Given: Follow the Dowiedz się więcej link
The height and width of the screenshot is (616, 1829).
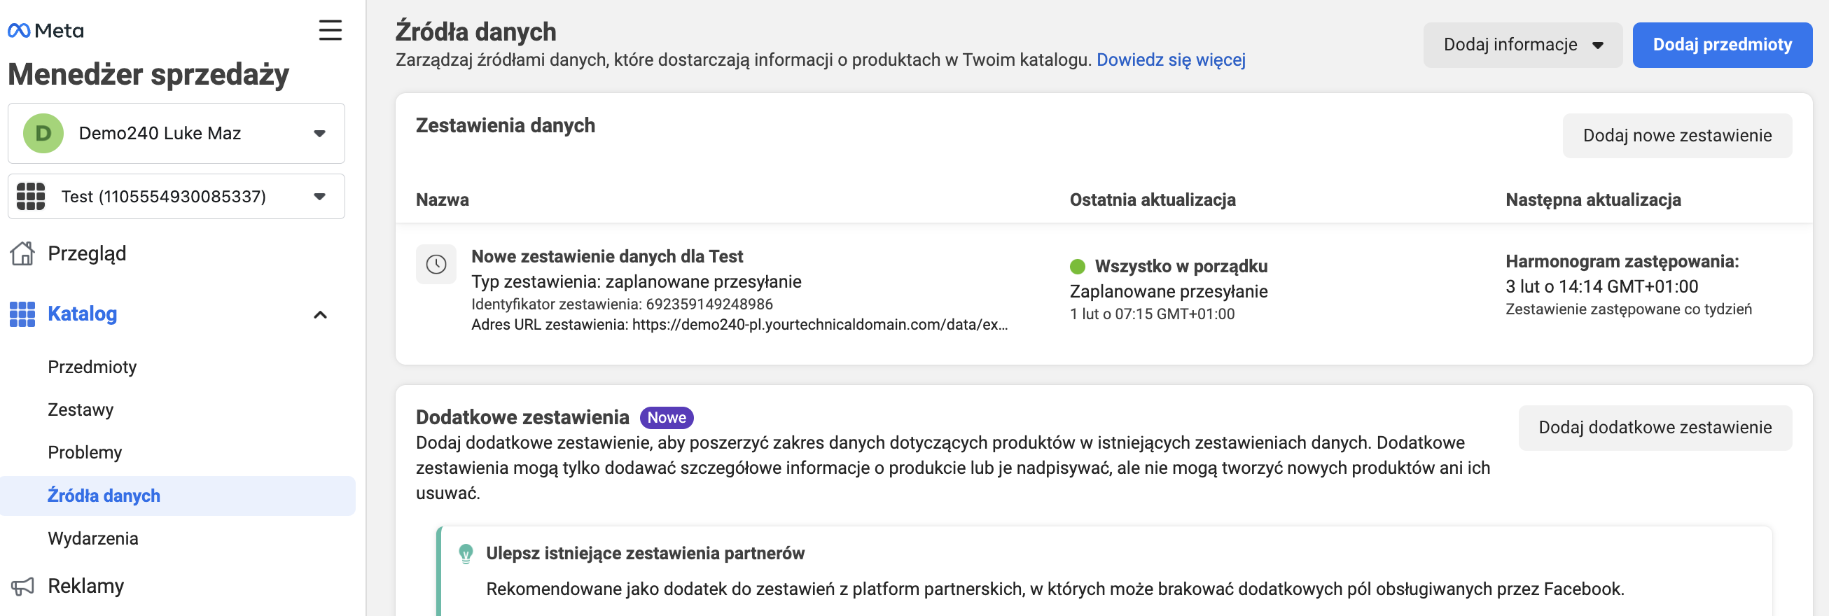Looking at the screenshot, I should [1171, 59].
